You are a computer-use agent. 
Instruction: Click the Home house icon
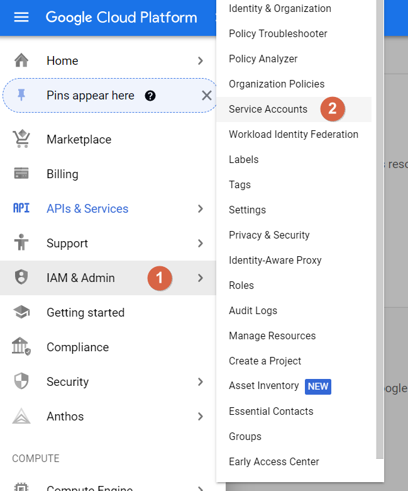(21, 60)
